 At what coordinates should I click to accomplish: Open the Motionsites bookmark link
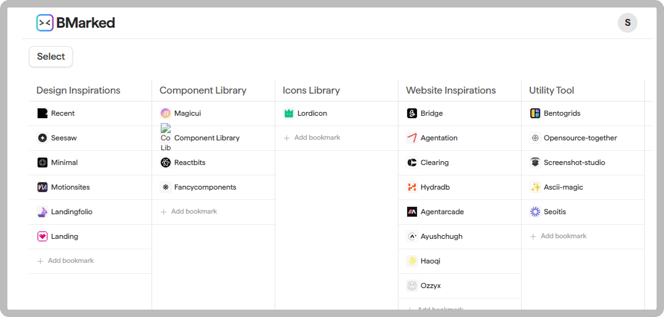[x=70, y=187]
